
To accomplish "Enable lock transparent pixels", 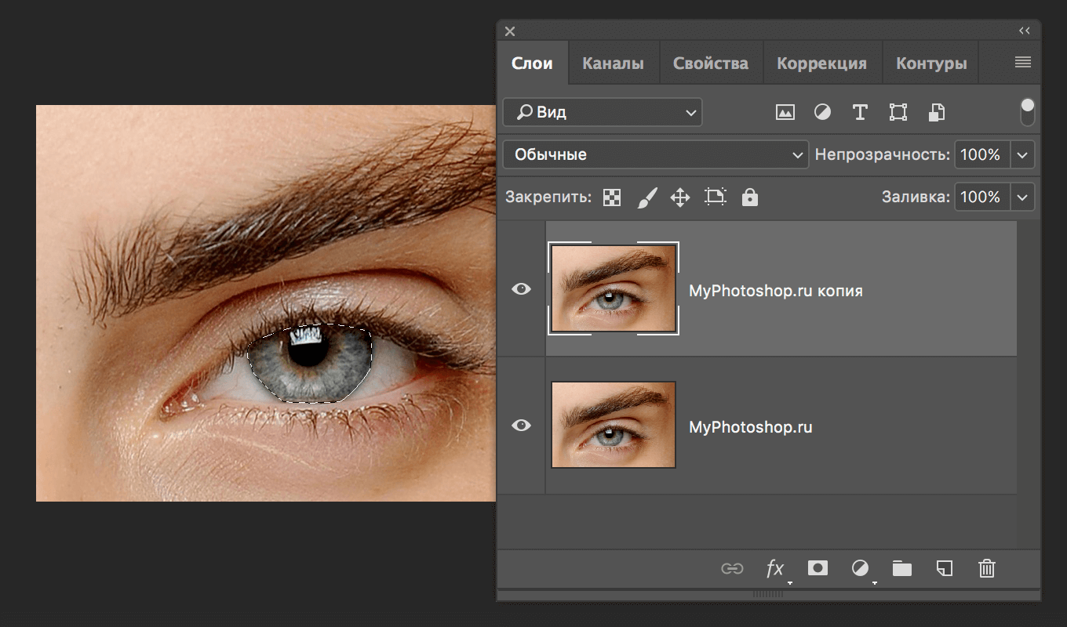I will [x=611, y=197].
